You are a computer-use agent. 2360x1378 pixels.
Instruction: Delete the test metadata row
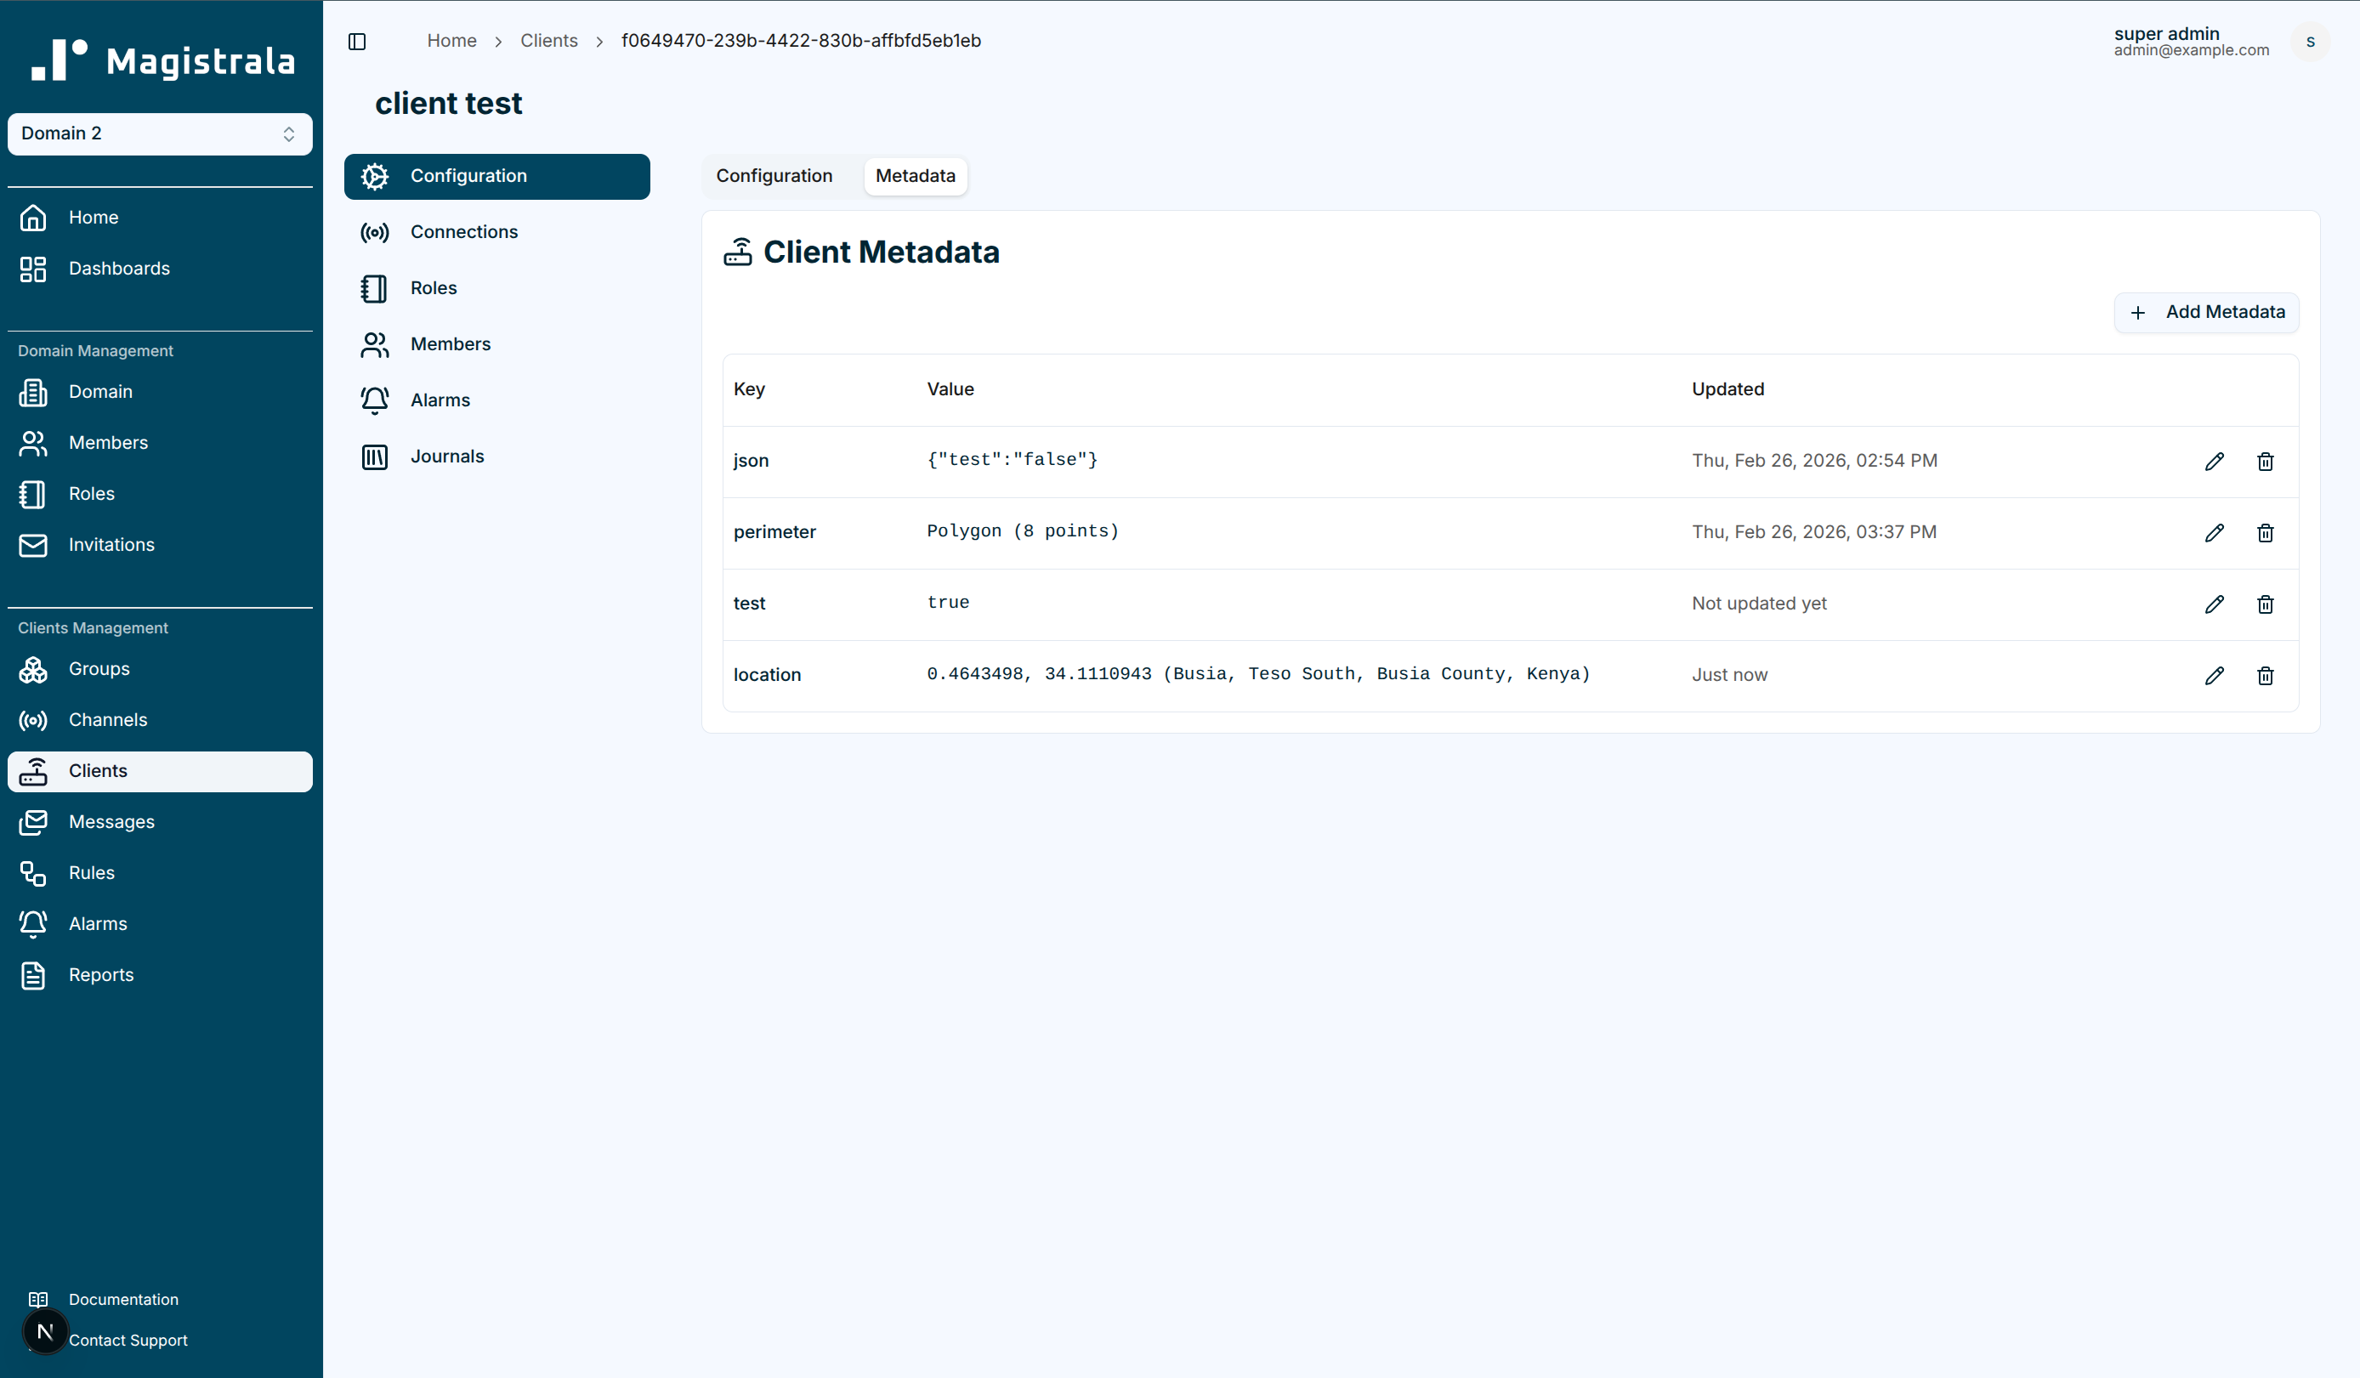pyautogui.click(x=2265, y=604)
